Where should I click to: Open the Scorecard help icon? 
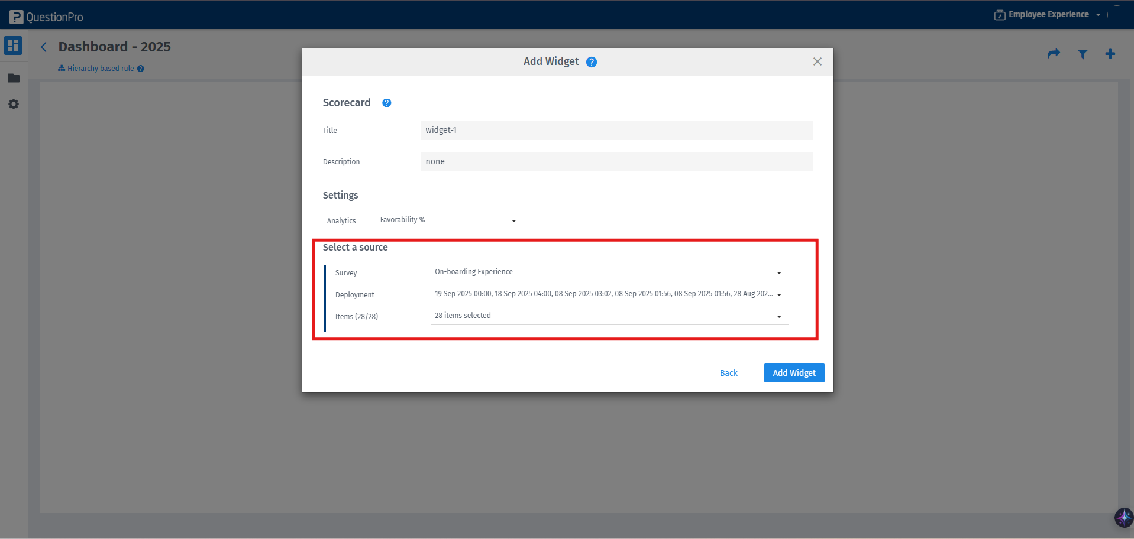386,102
